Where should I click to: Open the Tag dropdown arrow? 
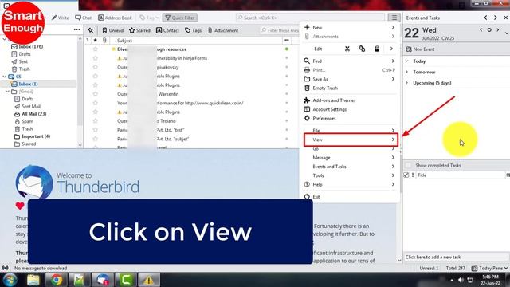(158, 18)
